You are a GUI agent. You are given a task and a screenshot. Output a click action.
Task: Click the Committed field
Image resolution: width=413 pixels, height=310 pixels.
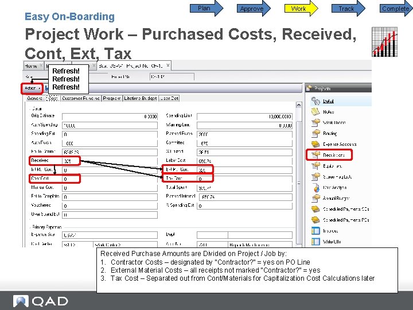point(244,143)
